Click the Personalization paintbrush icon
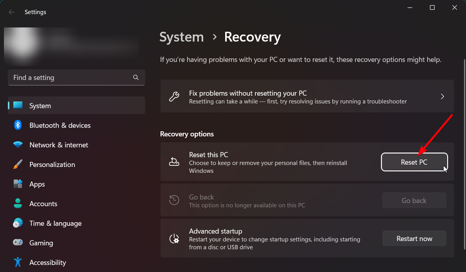Image resolution: width=466 pixels, height=272 pixels. coord(18,164)
